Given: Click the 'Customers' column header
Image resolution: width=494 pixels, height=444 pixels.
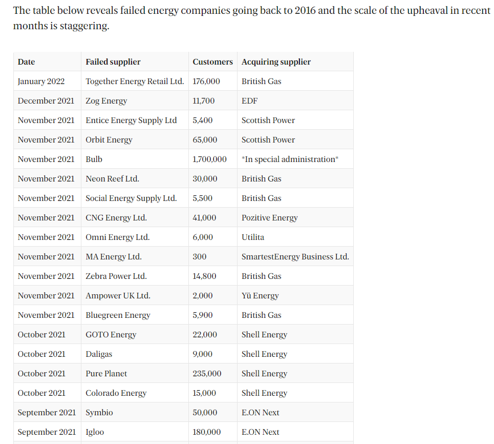Looking at the screenshot, I should click(212, 62).
